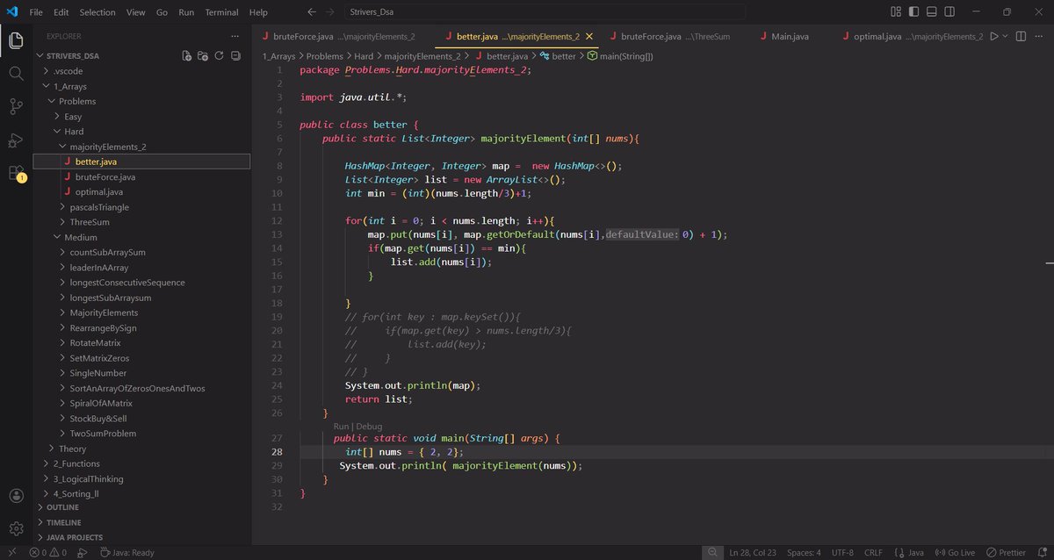Click the zoom magnifier status icon
This screenshot has width=1054, height=560.
(713, 552)
